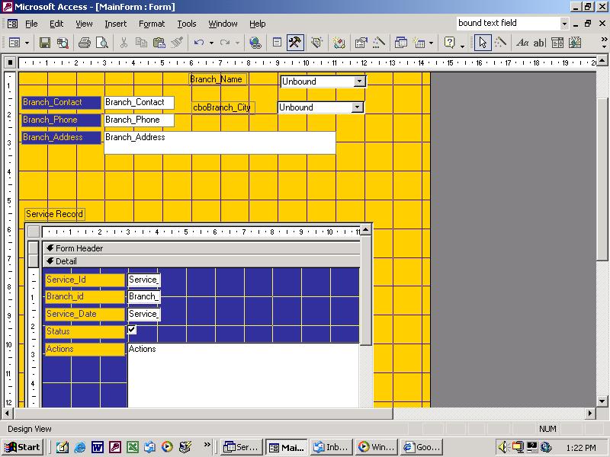Select the Label (Aa) tool

point(522,43)
